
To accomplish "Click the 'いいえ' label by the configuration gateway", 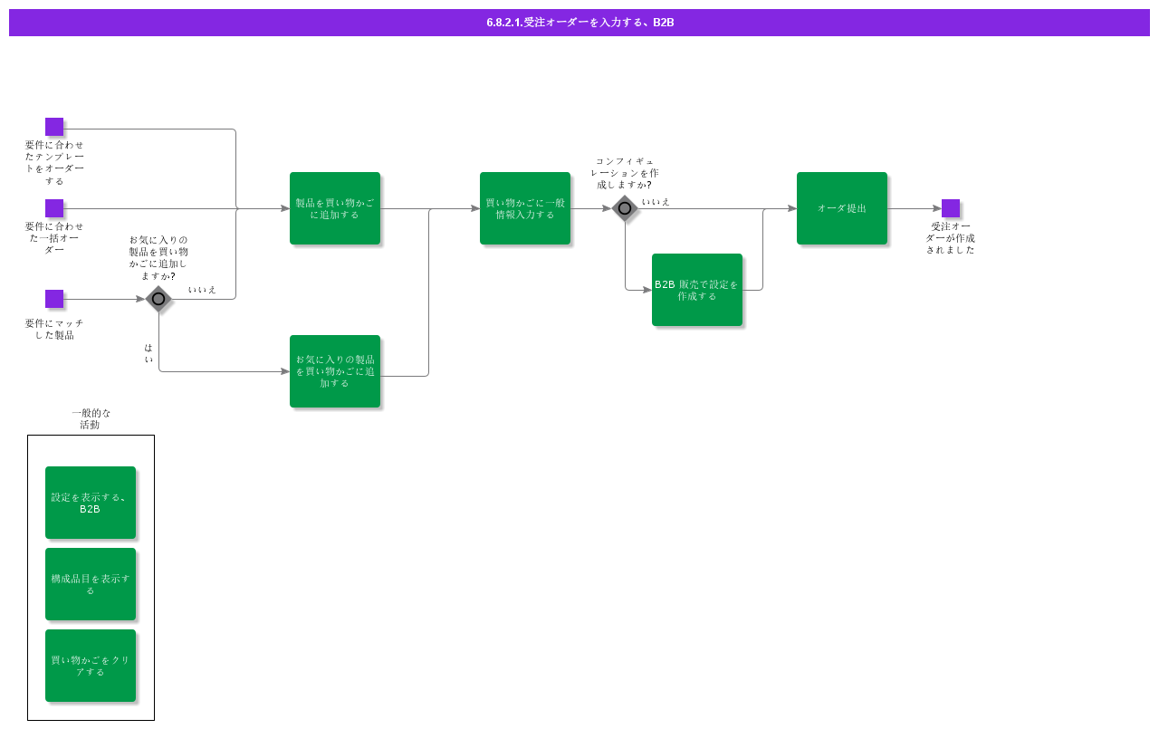I will (656, 202).
